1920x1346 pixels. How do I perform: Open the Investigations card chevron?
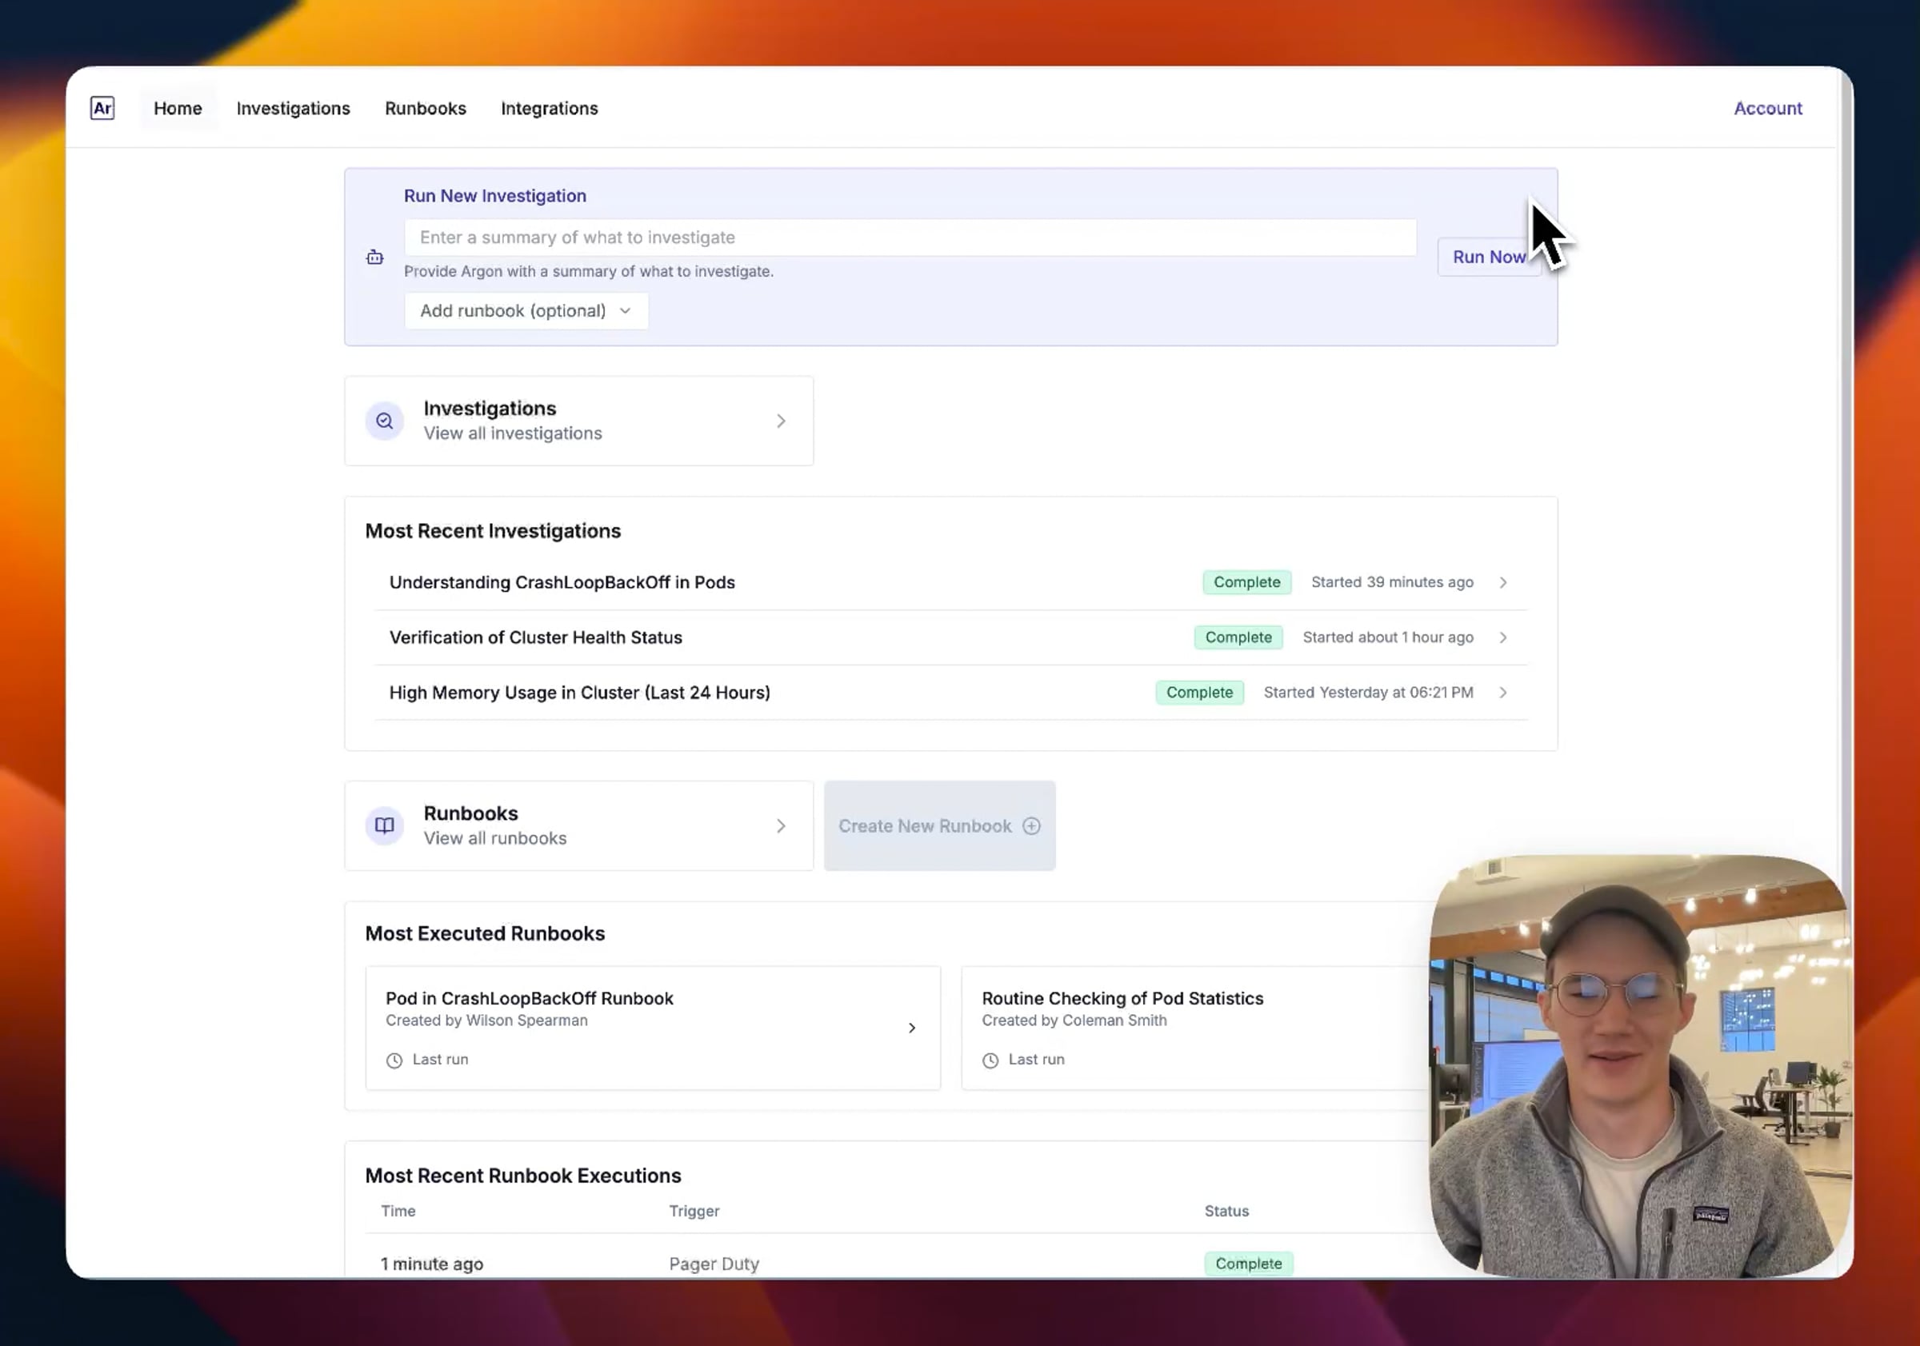coord(780,421)
